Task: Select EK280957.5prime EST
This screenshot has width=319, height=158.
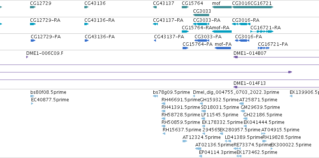Action: (x=221, y=134)
